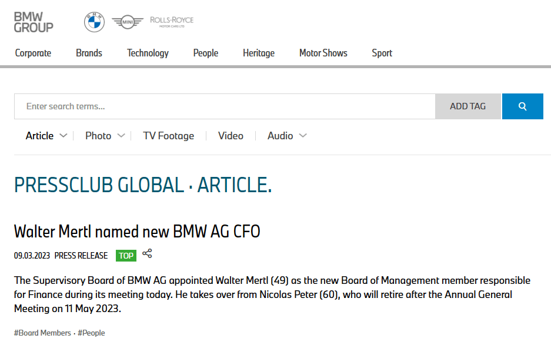Click the BMW Group logo
Screen dimensions: 551x345
coord(34,22)
